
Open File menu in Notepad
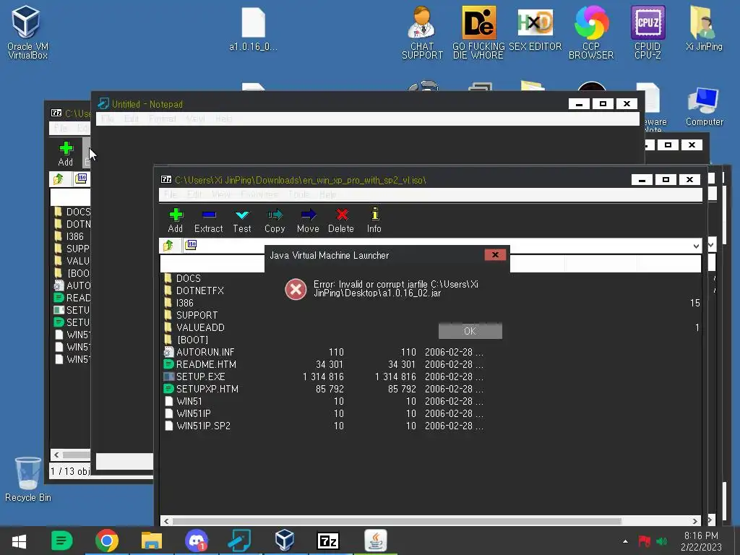click(107, 119)
